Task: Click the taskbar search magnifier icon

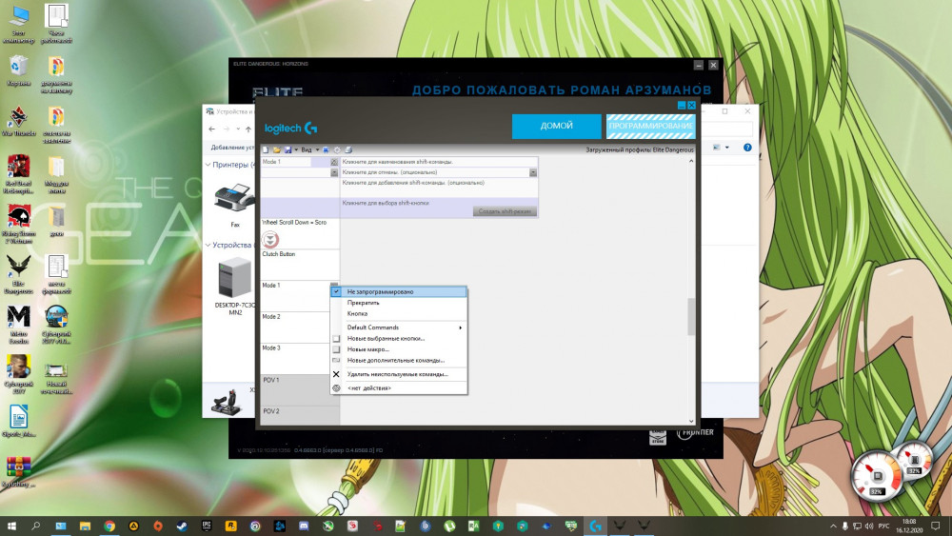Action: tap(36, 526)
